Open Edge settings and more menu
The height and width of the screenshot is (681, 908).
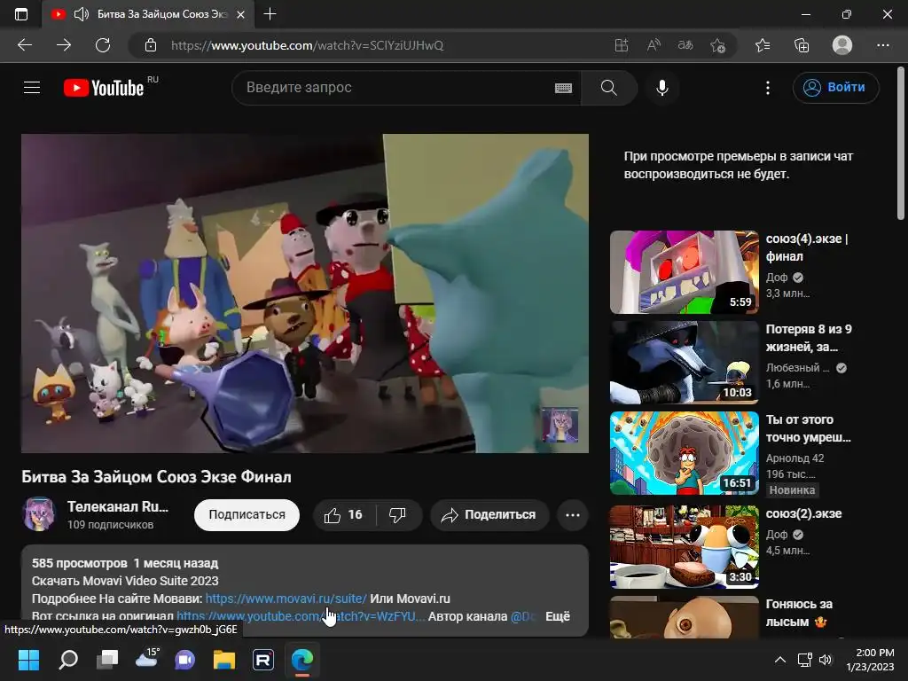pos(882,45)
